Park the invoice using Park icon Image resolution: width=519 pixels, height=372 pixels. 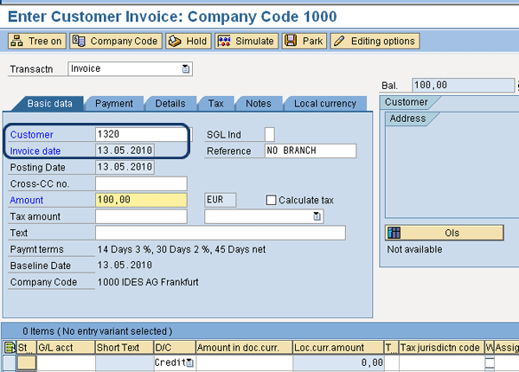(x=303, y=41)
